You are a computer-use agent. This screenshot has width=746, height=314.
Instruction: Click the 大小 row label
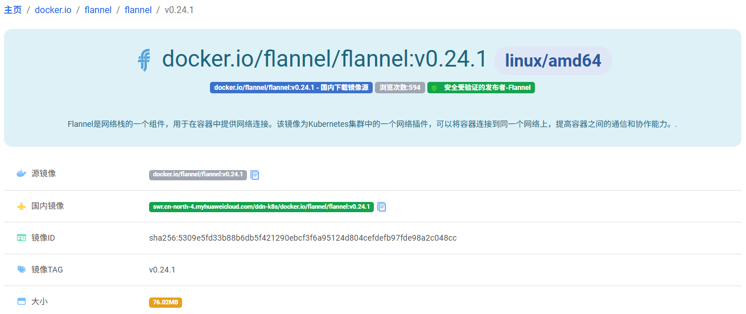click(x=40, y=301)
